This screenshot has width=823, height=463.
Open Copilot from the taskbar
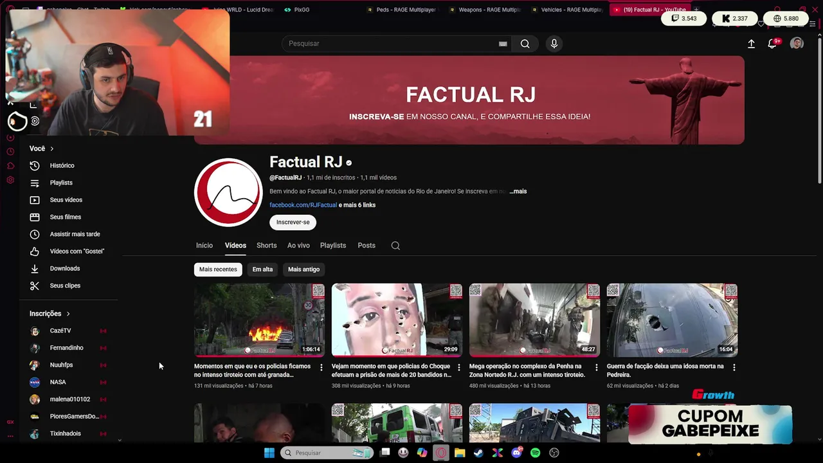pyautogui.click(x=422, y=453)
